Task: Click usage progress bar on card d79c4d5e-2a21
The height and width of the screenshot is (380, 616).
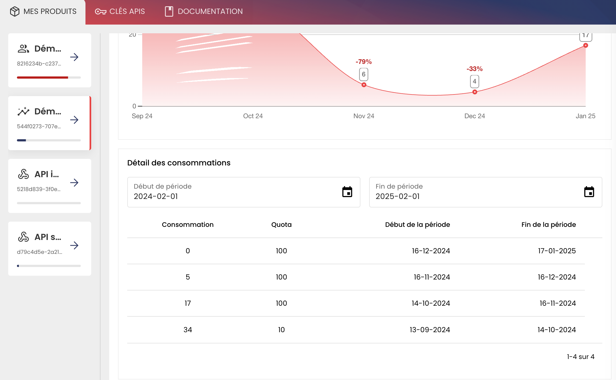Action: coord(49,266)
